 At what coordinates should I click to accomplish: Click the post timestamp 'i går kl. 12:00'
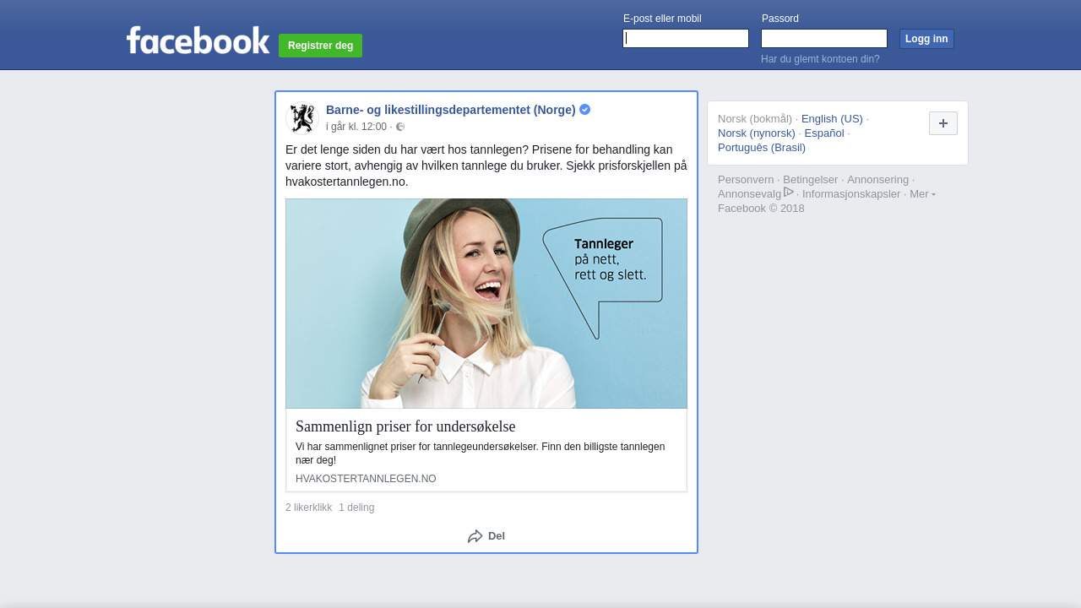pyautogui.click(x=356, y=127)
